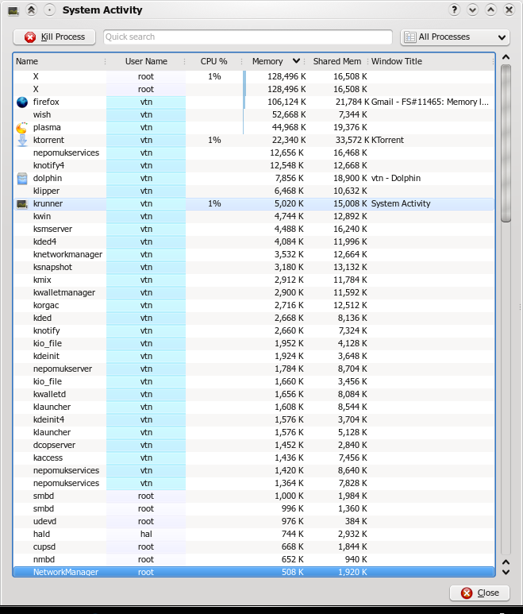Image resolution: width=523 pixels, height=614 pixels.
Task: Click the ktorrent download arrow icon
Action: click(22, 141)
